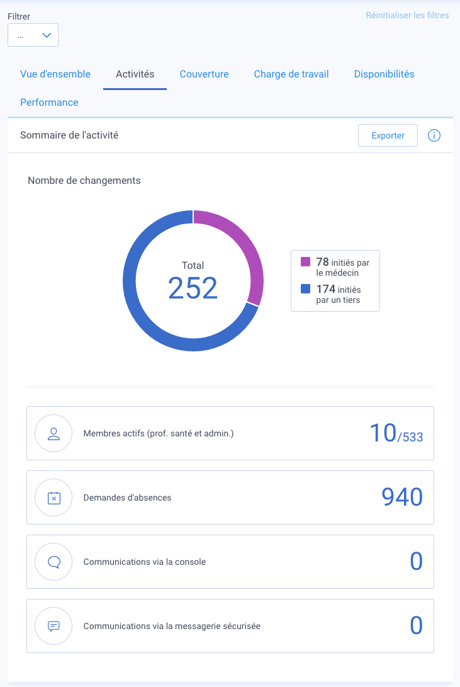Click the Membres actifs label text
This screenshot has width=460, height=687.
coord(159,433)
